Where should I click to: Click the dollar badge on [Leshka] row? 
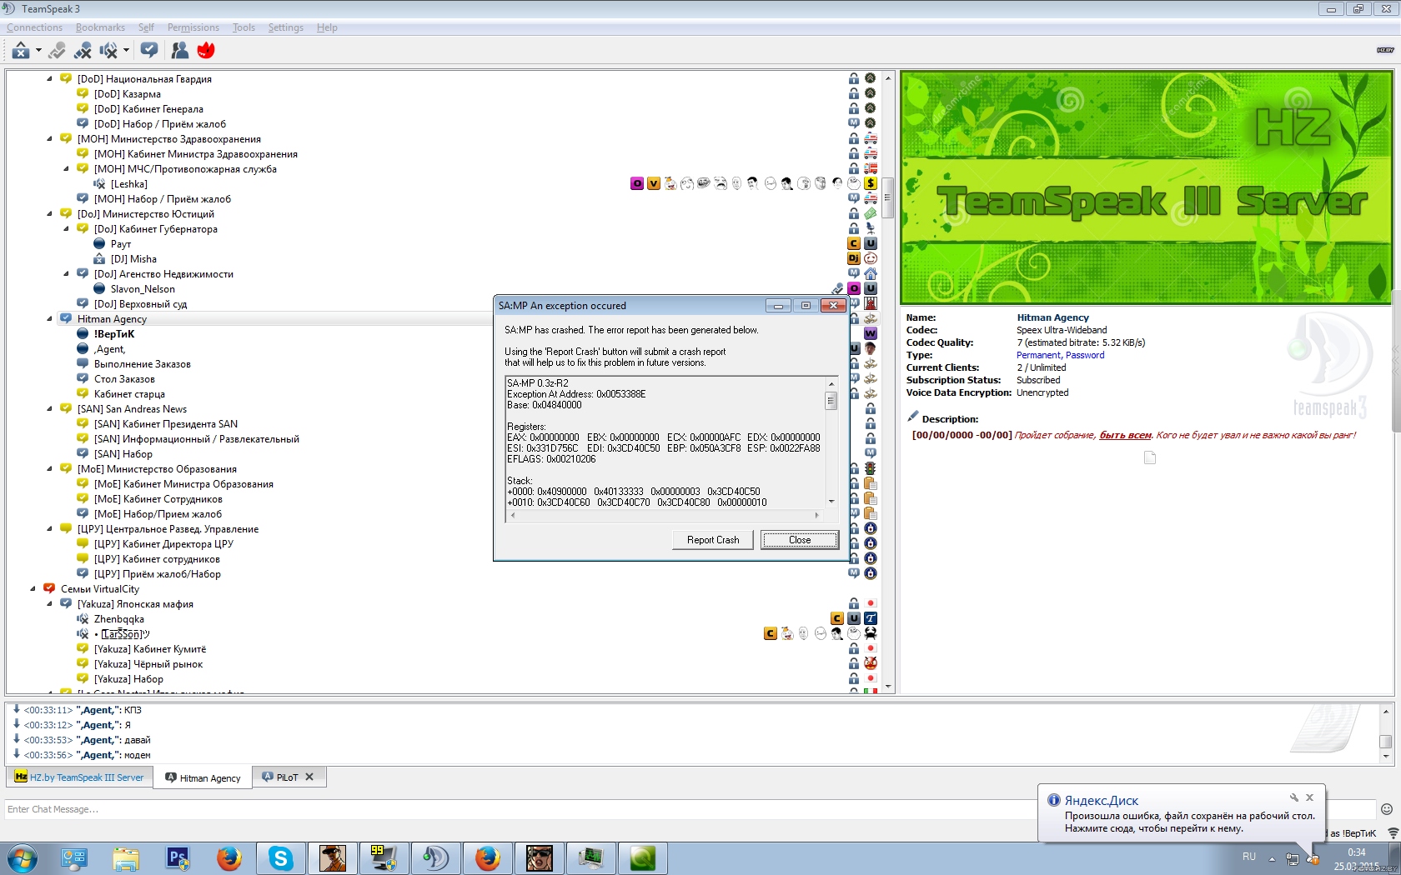(871, 183)
